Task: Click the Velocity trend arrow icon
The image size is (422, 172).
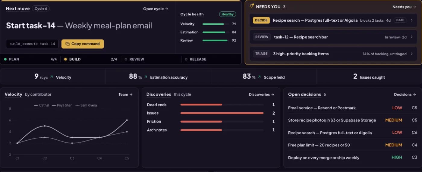Action: [x=52, y=77]
